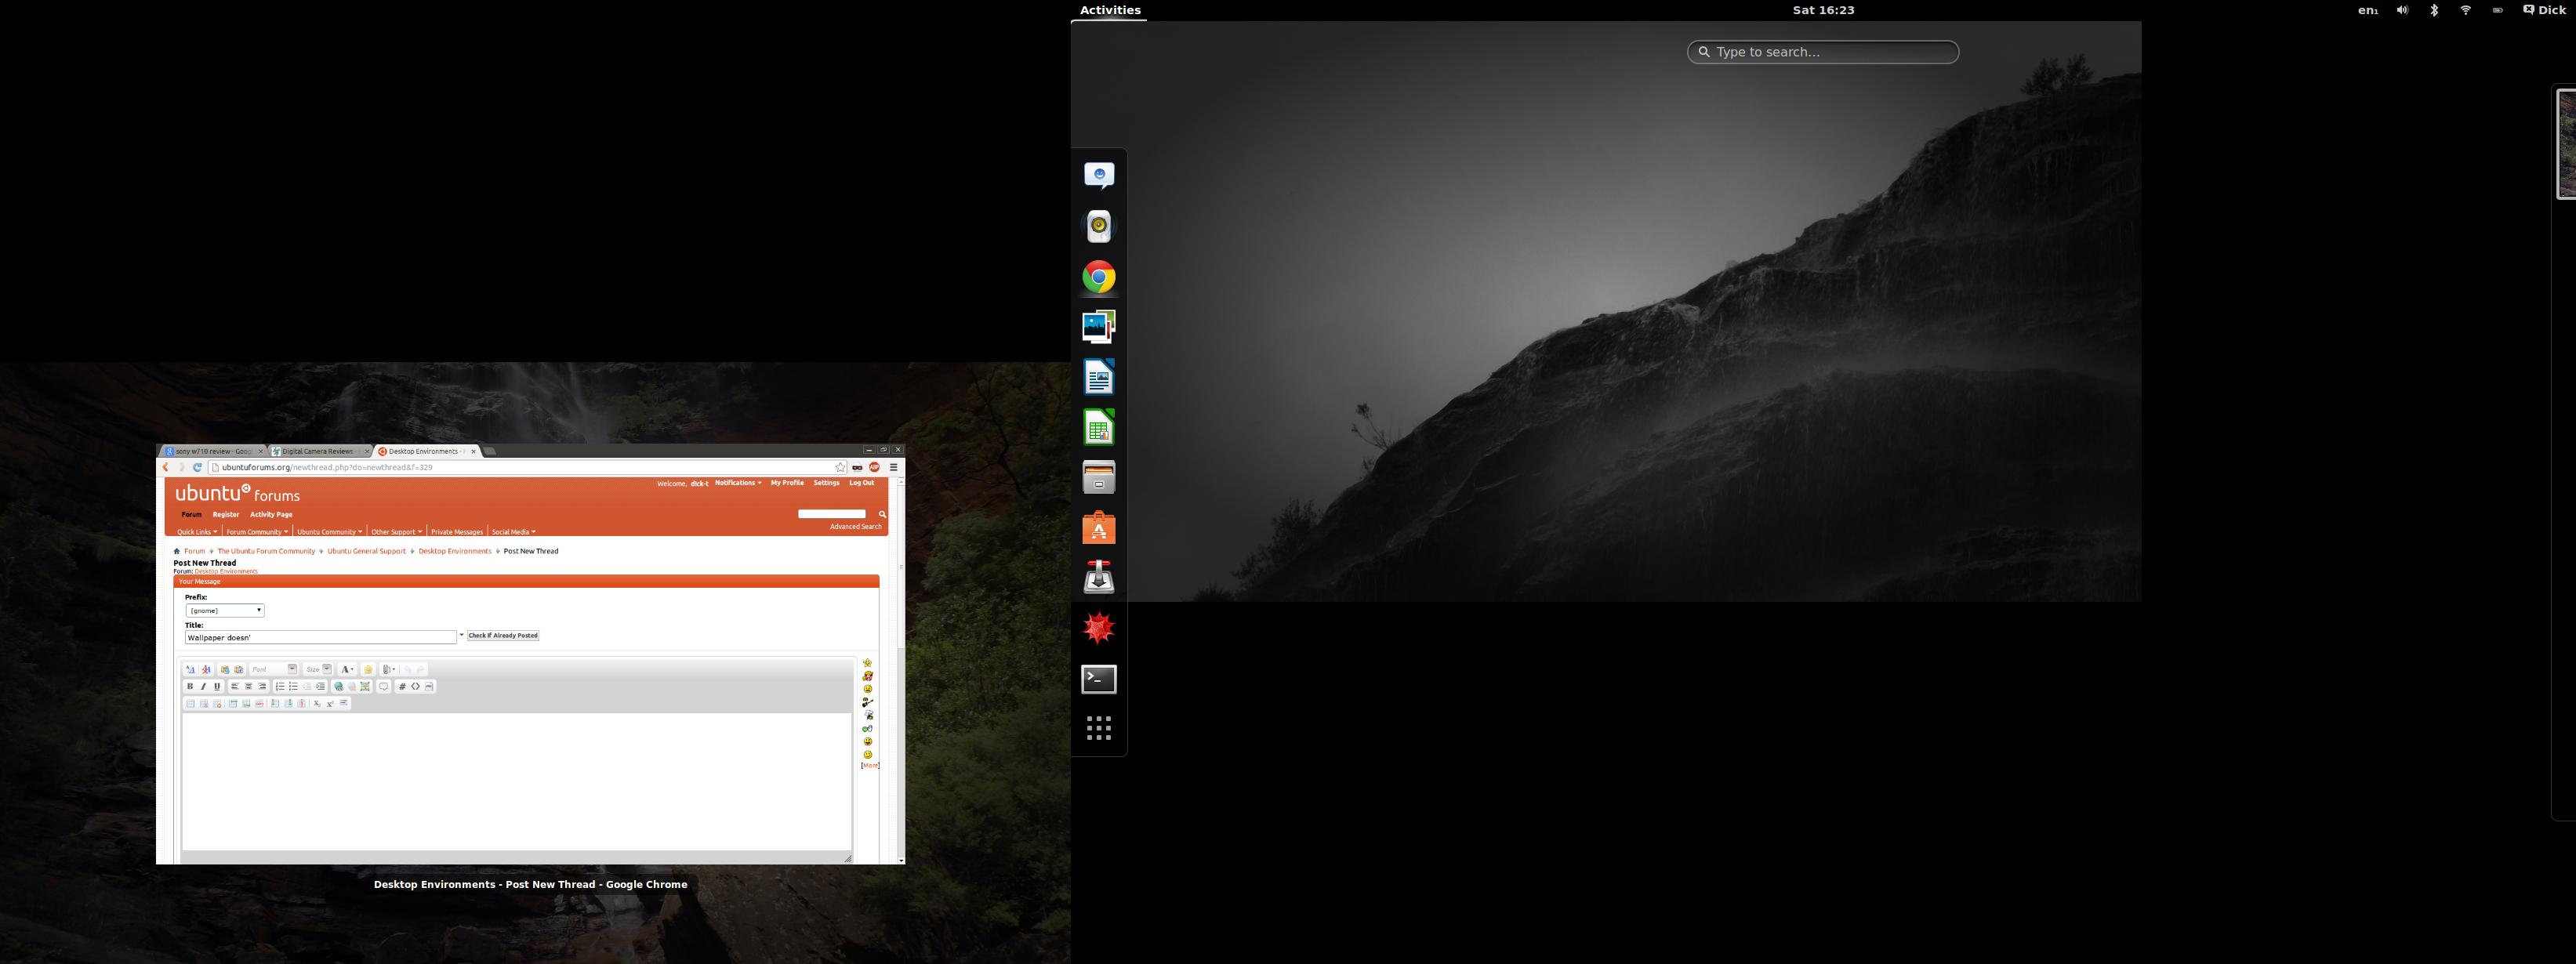2576x964 pixels.
Task: Click the Type to search field
Action: coord(1822,52)
